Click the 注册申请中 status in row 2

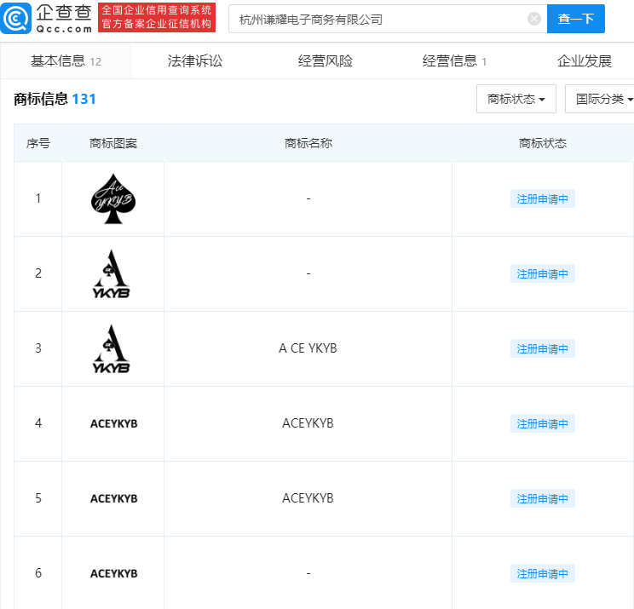(543, 273)
